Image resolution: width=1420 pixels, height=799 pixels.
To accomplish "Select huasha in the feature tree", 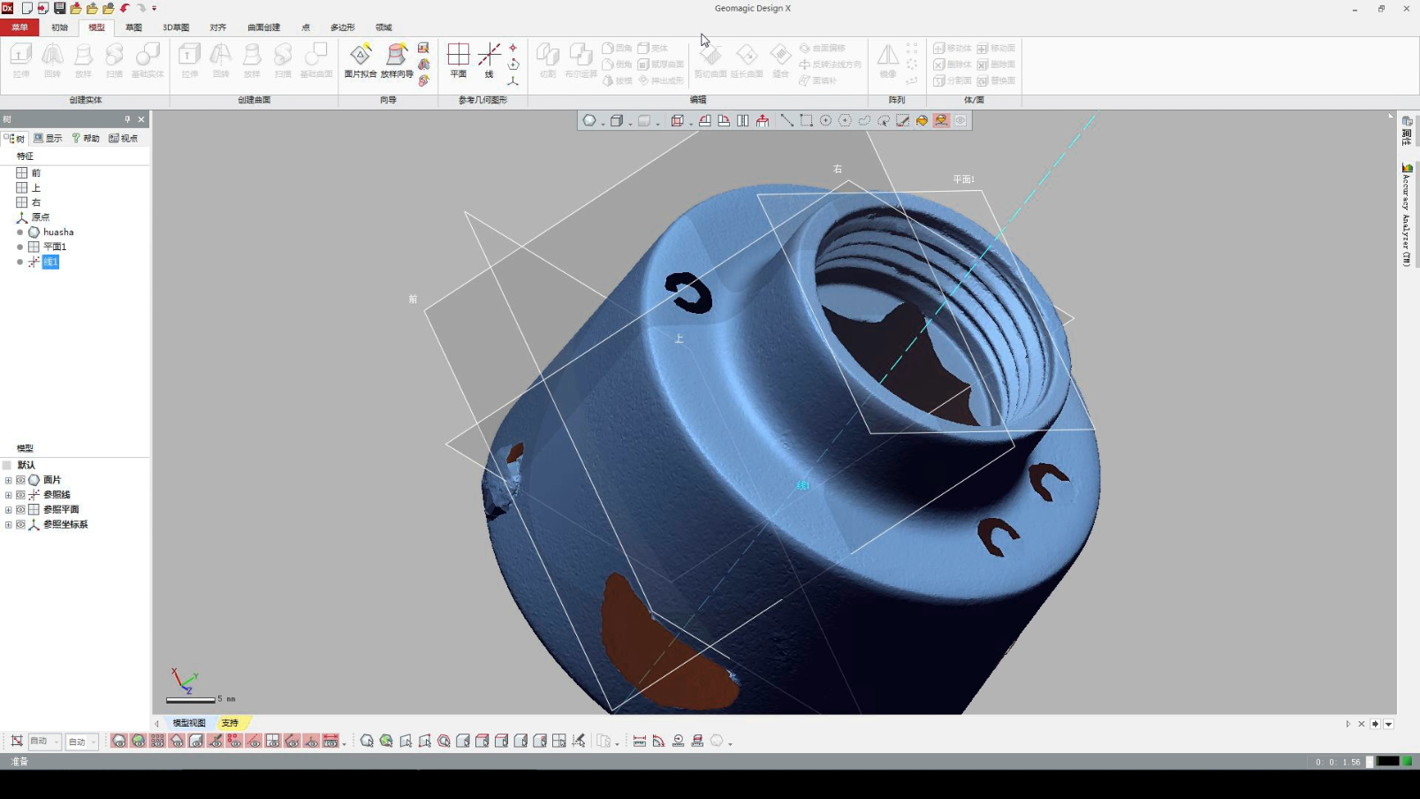I will 58,232.
